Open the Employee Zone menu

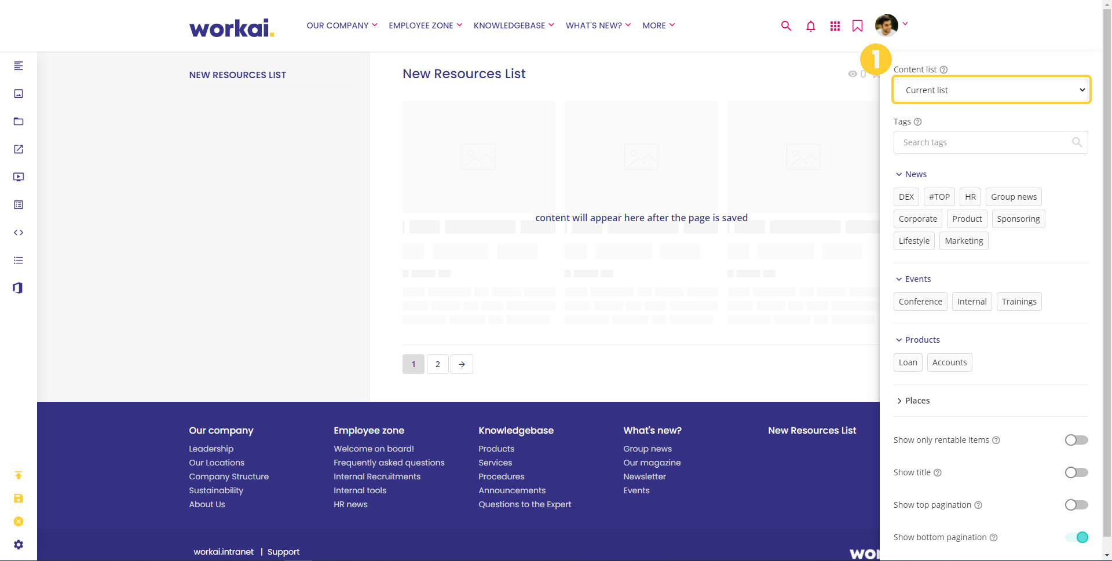point(425,25)
